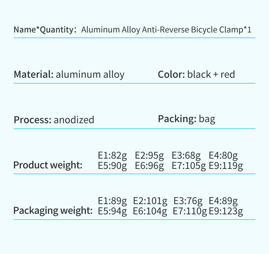Click the anodized process value
Viewport: 269px width, 254px height.
[74, 120]
